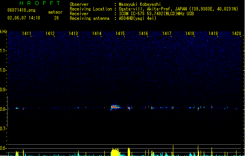This screenshot has width=245, height=156.
Task: Click time axis label 1412
Action: (x=50, y=34)
